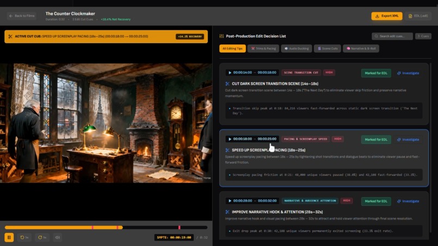Click the SMPTE timecode display
438x246 pixels.
point(174,237)
